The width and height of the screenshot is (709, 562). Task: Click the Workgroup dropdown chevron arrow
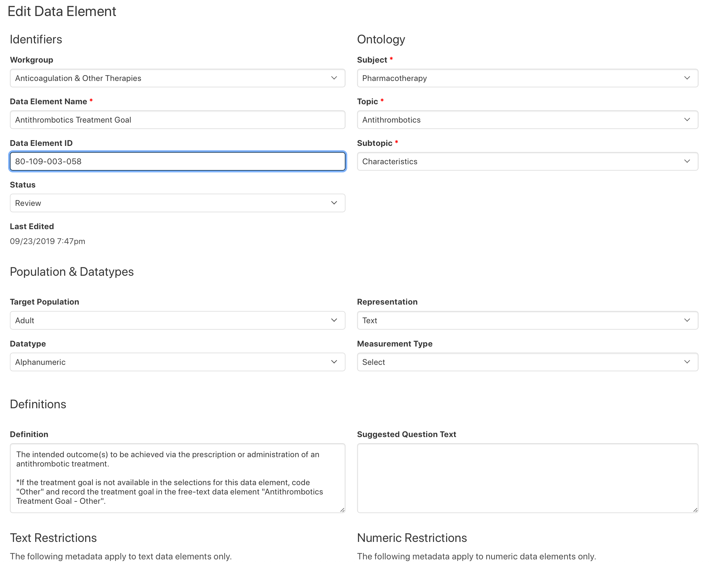pyautogui.click(x=334, y=78)
